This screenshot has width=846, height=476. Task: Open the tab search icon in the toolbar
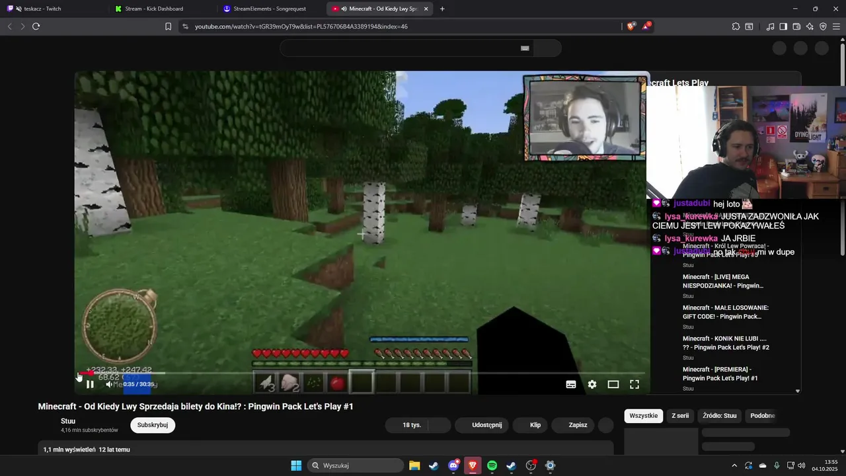click(x=750, y=26)
